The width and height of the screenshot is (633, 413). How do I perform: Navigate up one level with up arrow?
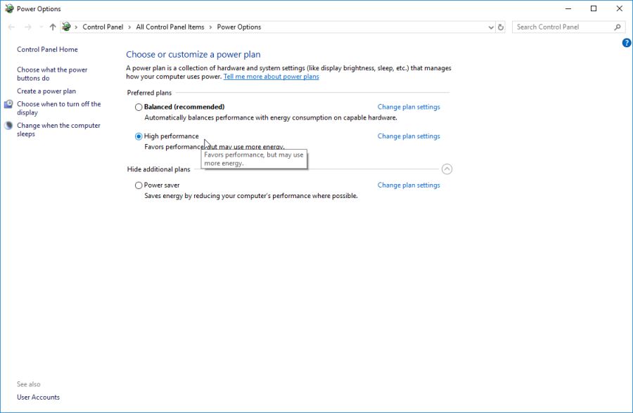click(53, 27)
